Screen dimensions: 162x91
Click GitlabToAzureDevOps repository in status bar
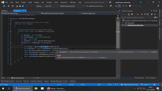[129, 84]
